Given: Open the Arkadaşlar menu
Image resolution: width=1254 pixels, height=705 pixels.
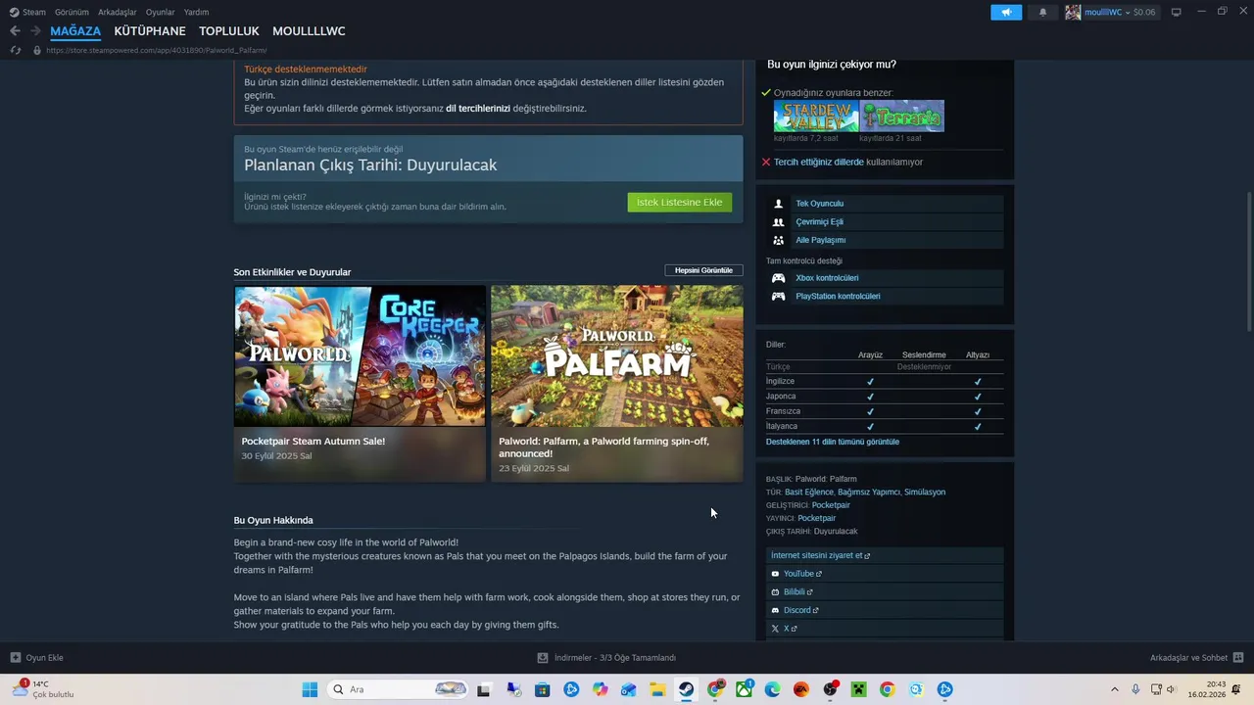Looking at the screenshot, I should (x=118, y=12).
